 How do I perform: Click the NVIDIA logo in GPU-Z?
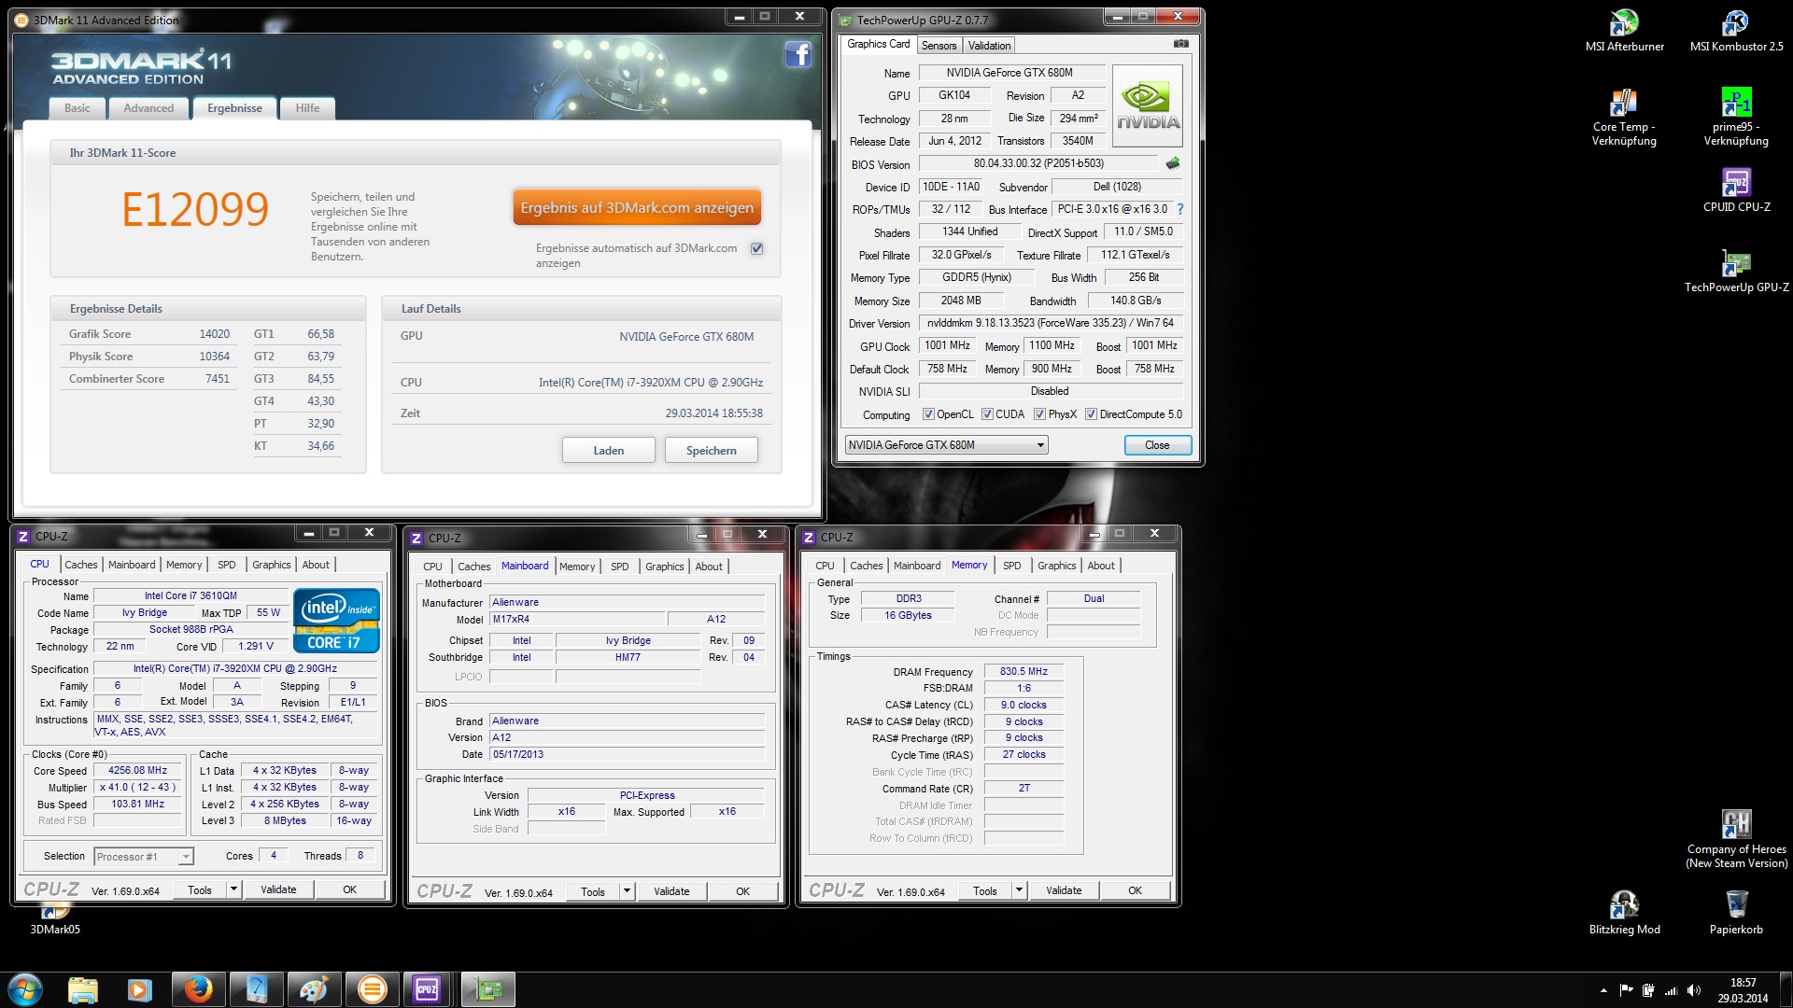(1148, 106)
